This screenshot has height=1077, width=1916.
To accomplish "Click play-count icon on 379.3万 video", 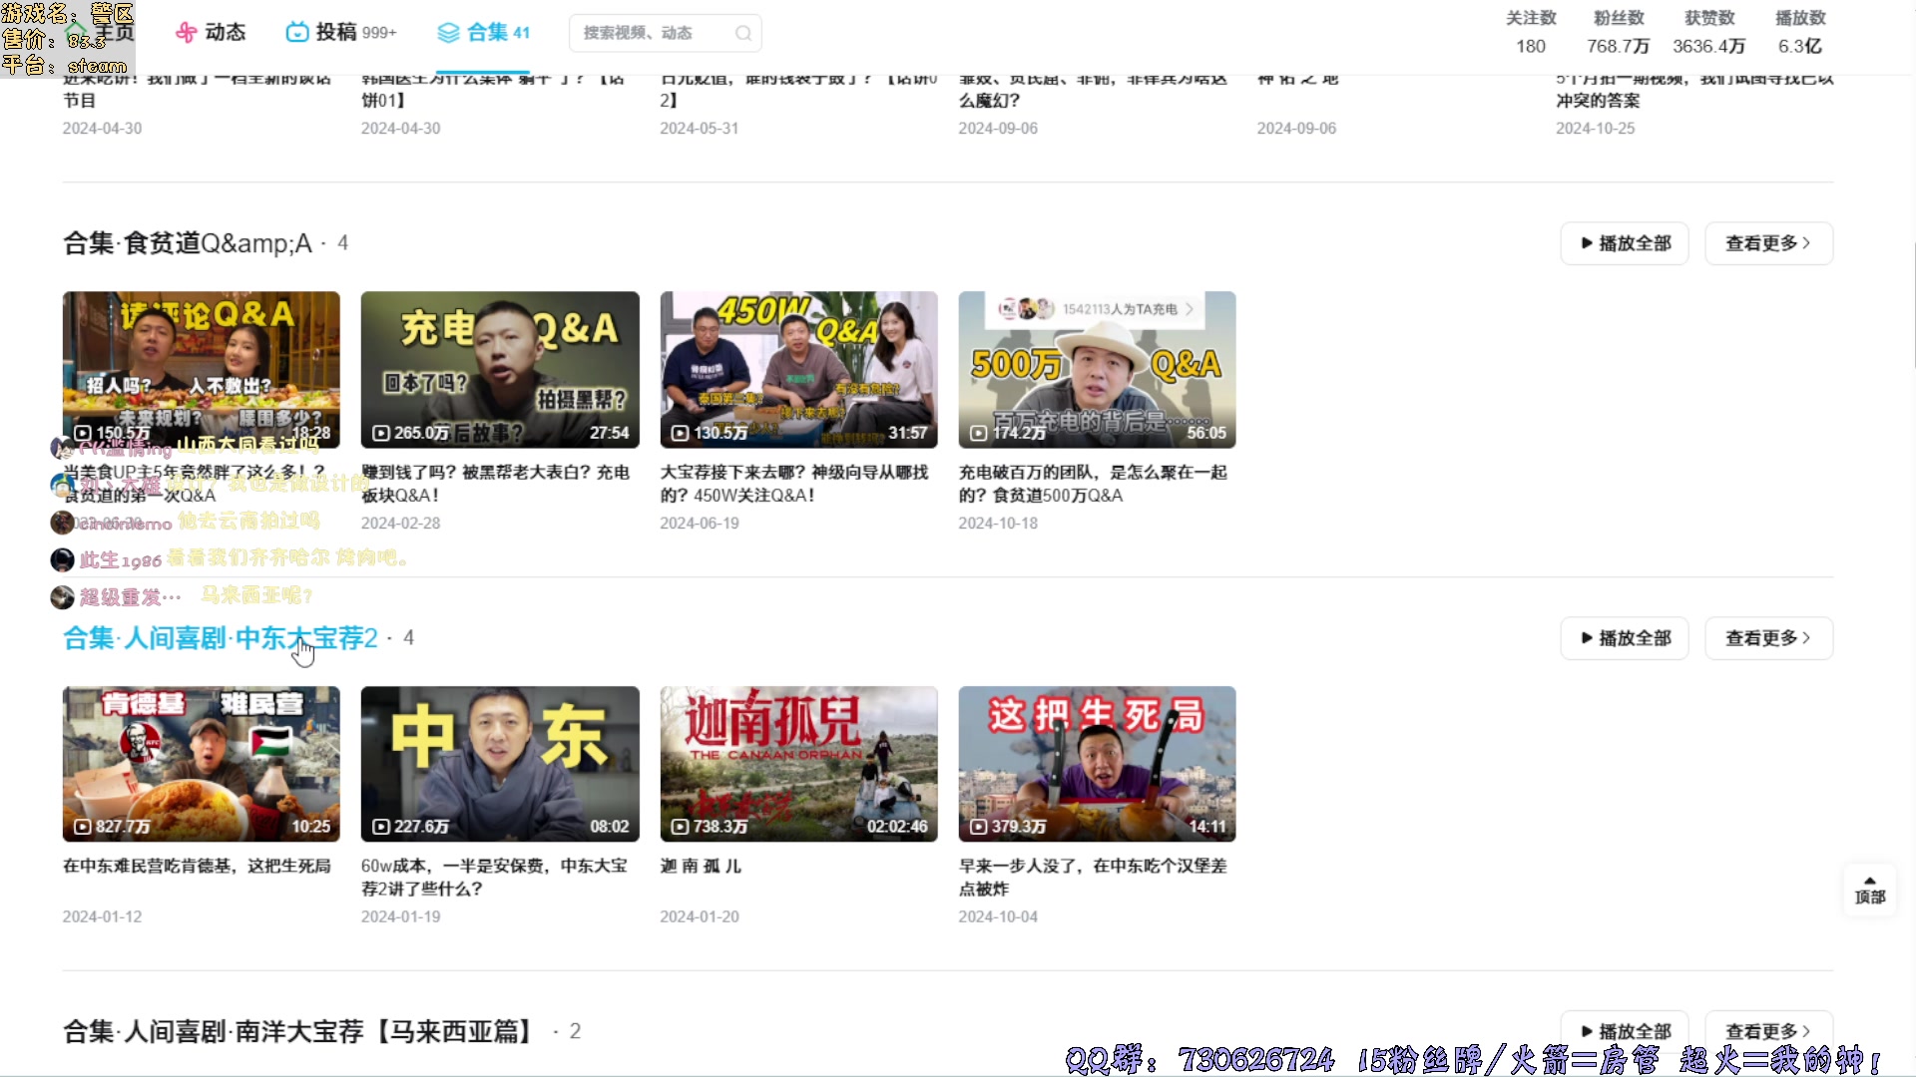I will coord(979,827).
